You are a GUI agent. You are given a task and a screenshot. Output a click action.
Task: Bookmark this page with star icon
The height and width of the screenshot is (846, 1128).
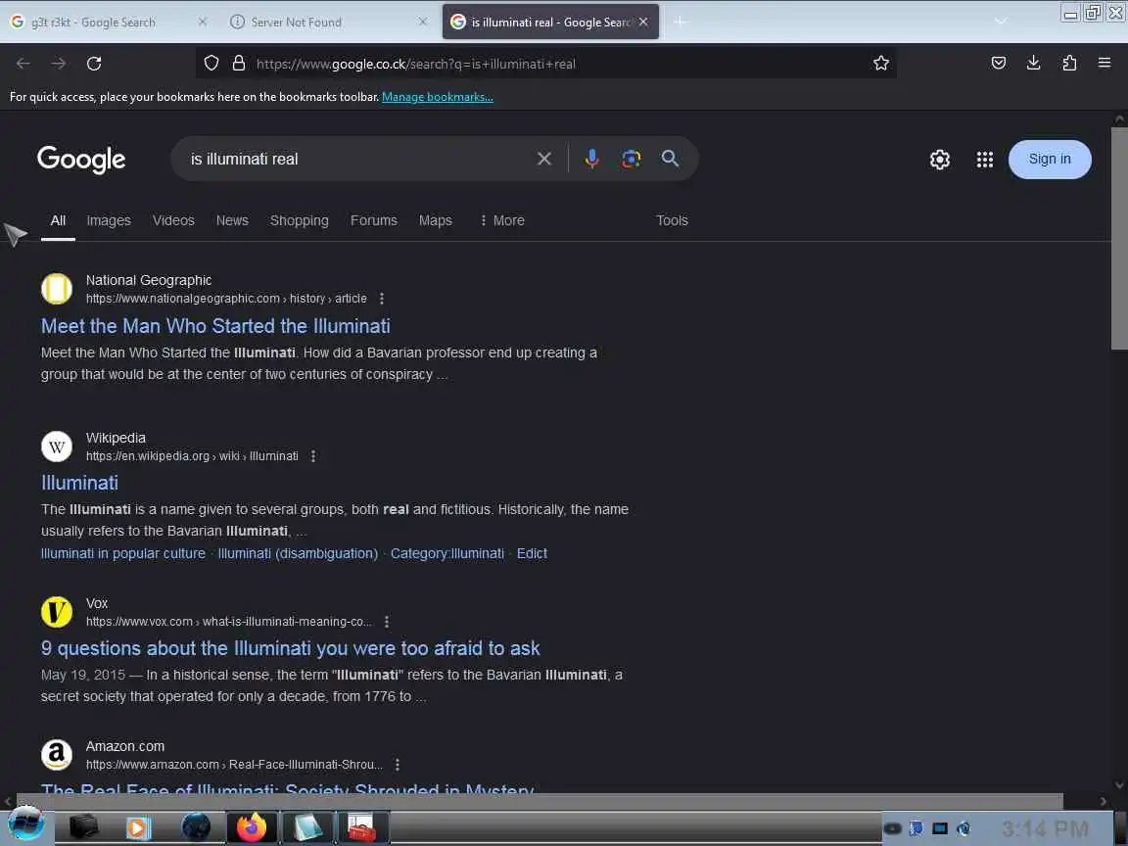[x=880, y=64]
